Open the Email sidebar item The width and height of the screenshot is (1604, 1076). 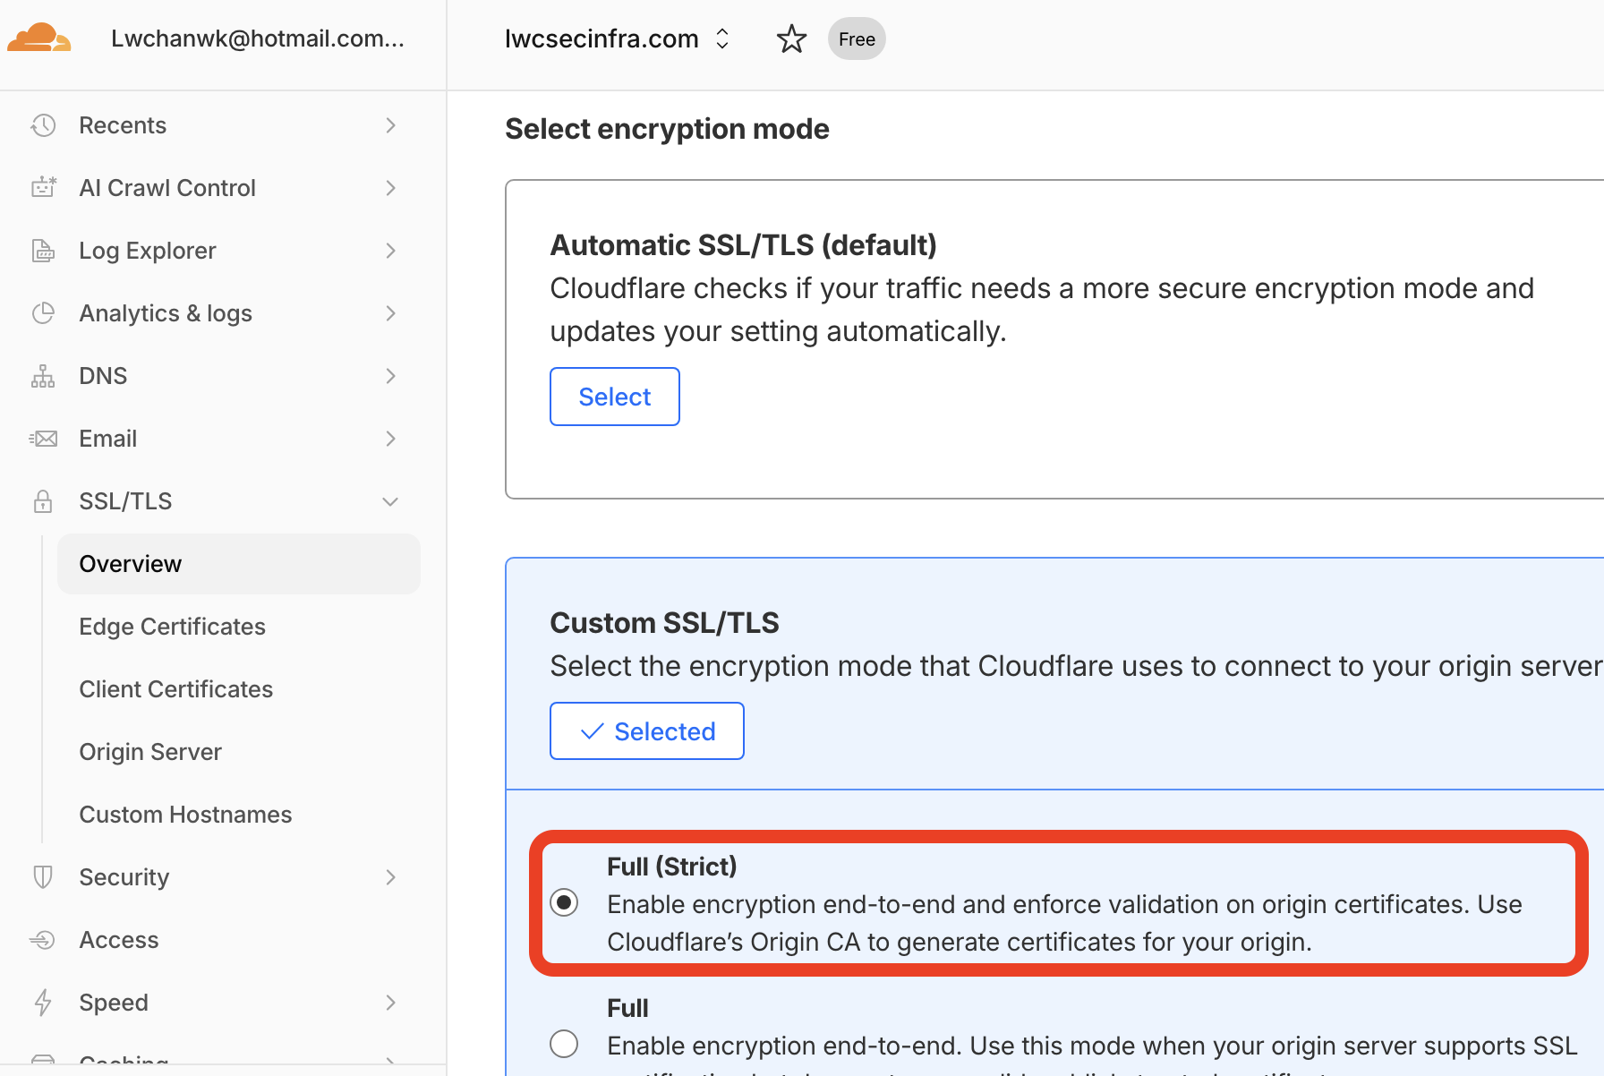(x=108, y=439)
